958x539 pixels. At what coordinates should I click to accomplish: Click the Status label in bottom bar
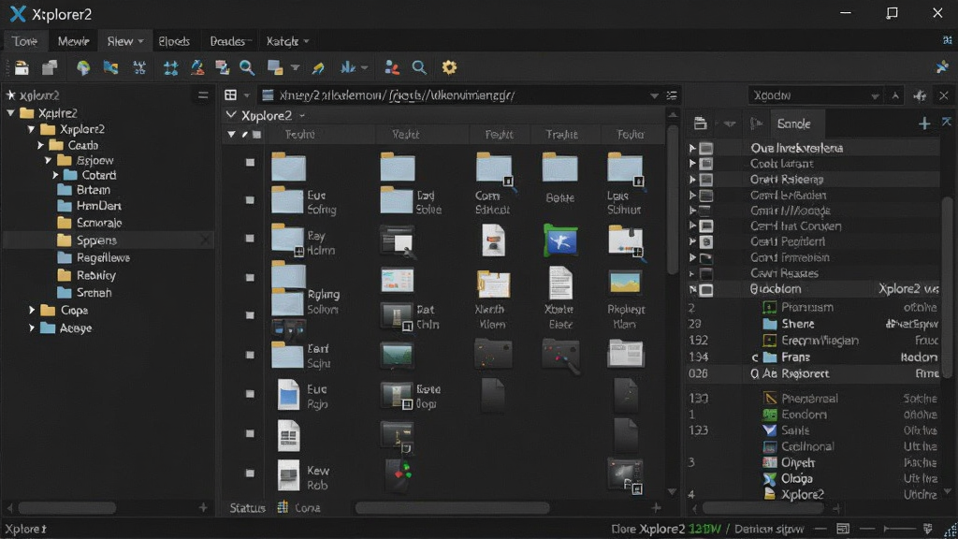[247, 508]
